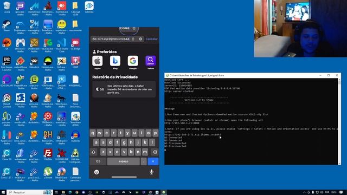
Task: Open the LetsView desktop shortcut
Action: (89, 7)
